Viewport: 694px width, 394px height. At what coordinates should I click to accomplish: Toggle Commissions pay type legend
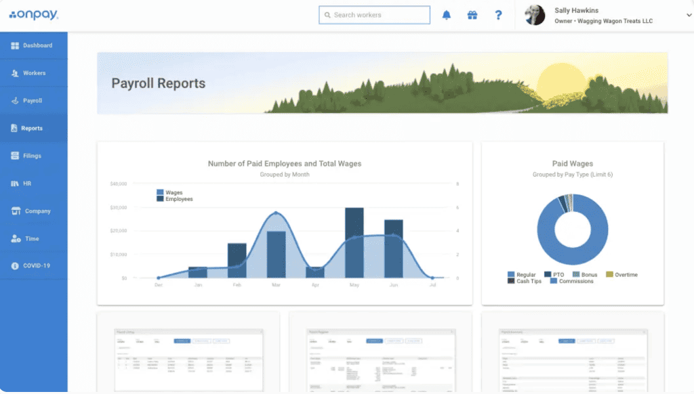pyautogui.click(x=572, y=281)
